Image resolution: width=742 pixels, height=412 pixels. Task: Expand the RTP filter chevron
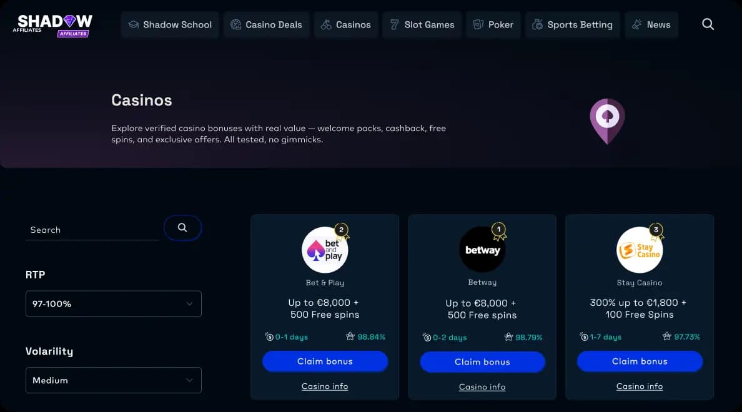click(x=189, y=303)
